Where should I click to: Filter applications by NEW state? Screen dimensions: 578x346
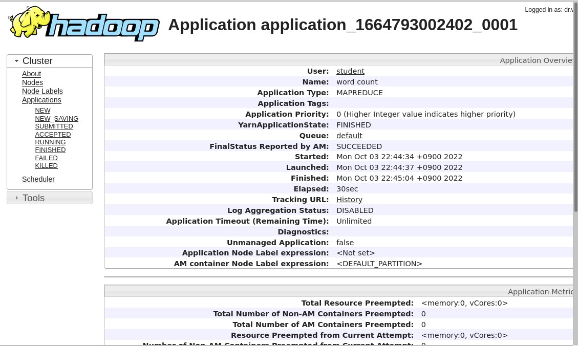[43, 111]
